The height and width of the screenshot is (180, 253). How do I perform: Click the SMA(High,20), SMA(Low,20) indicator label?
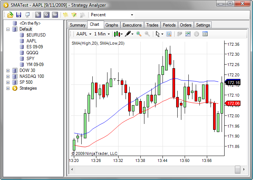(x=98, y=44)
